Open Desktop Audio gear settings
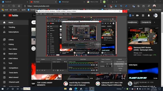Screen dimensions: 163x91 (97, 65)
